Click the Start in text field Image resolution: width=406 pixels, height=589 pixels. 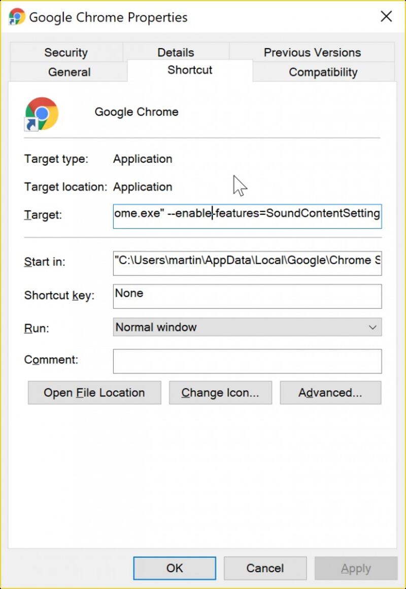point(247,262)
